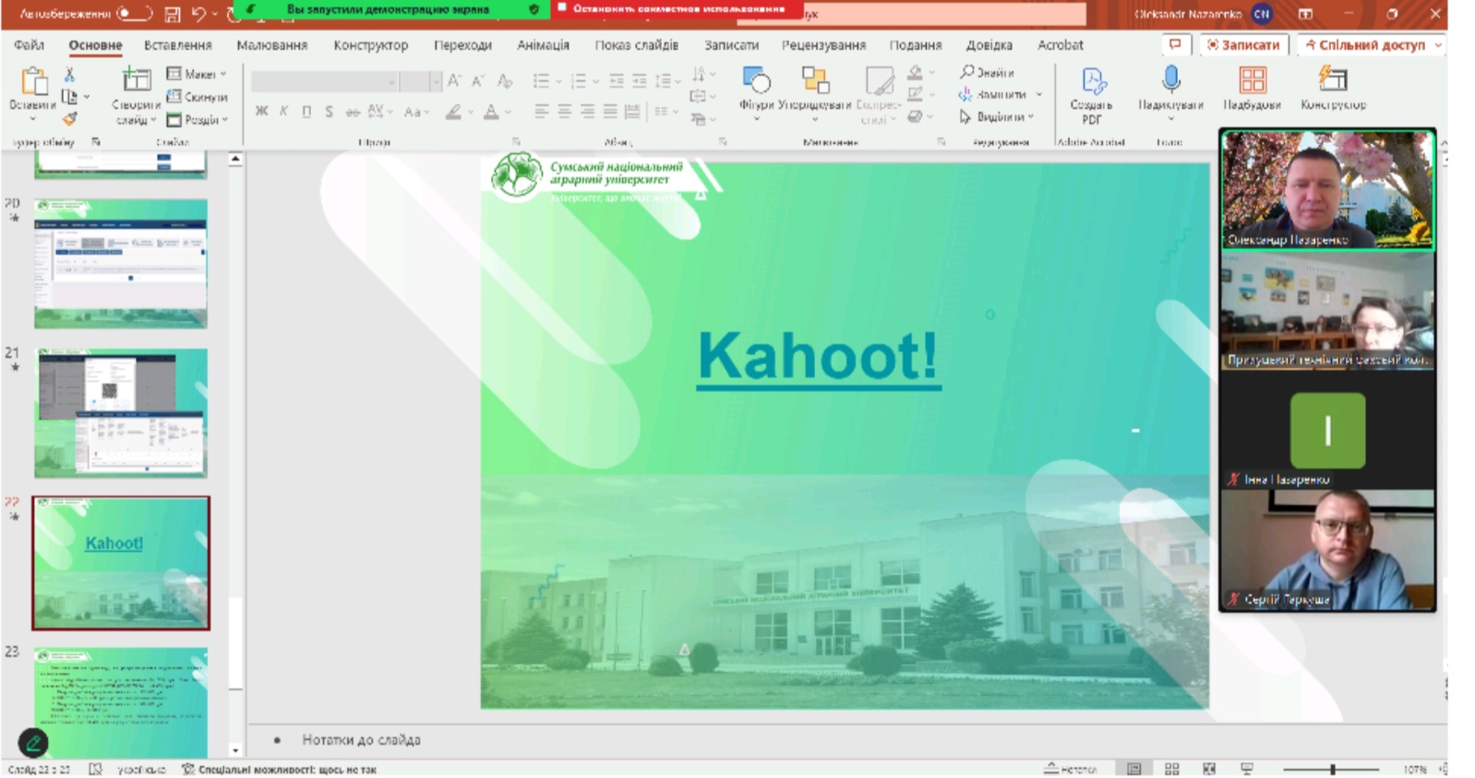This screenshot has height=778, width=1475.
Task: Open Надбудови add-ins
Action: tap(1252, 90)
